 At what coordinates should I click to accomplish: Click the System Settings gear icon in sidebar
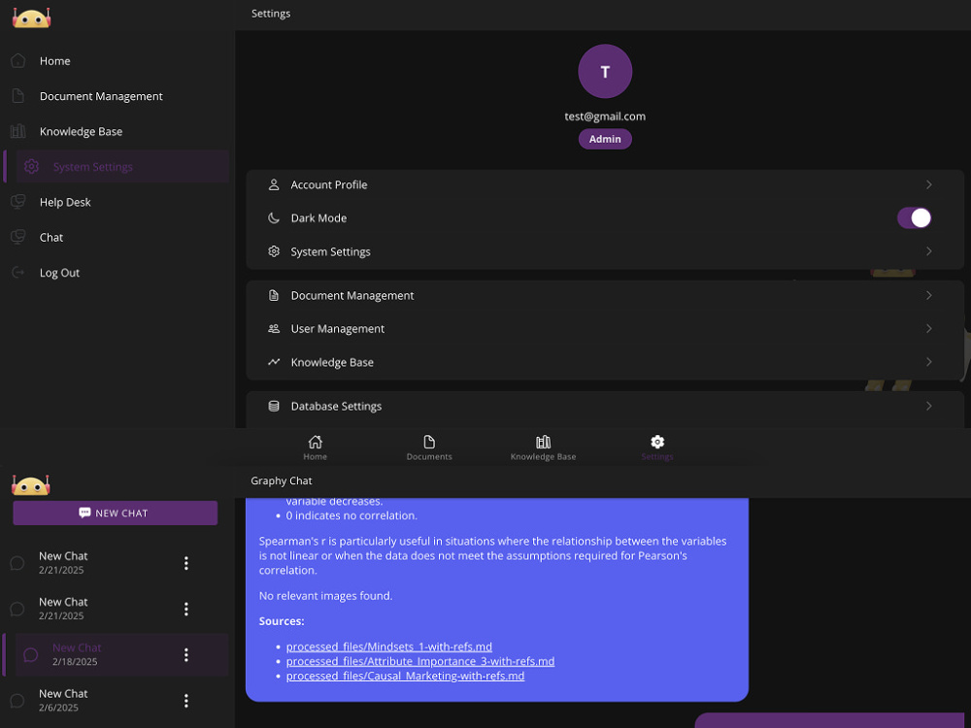pyautogui.click(x=32, y=167)
